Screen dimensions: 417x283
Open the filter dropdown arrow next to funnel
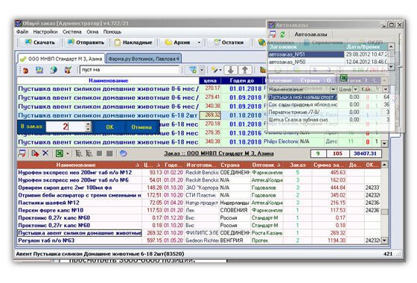coord(202,70)
